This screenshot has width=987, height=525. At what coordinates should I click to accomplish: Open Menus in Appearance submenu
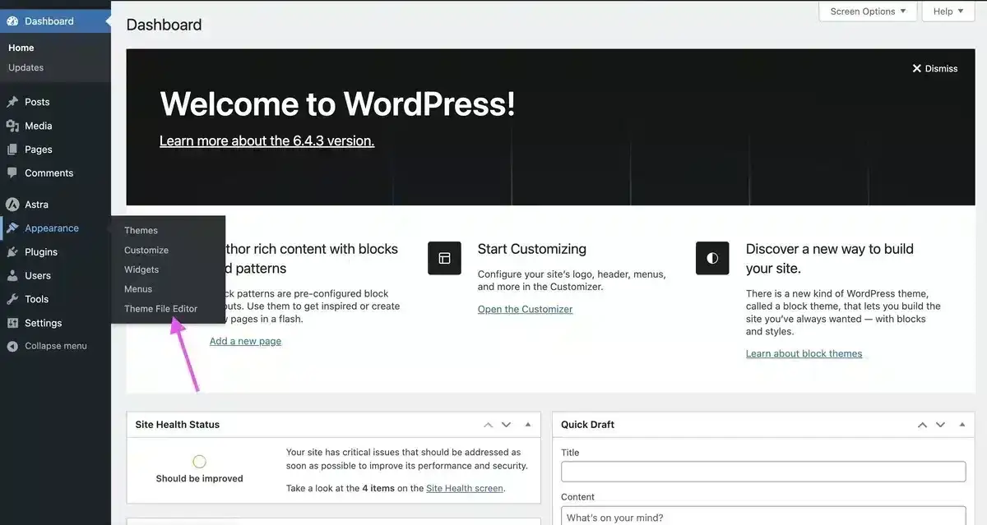138,289
